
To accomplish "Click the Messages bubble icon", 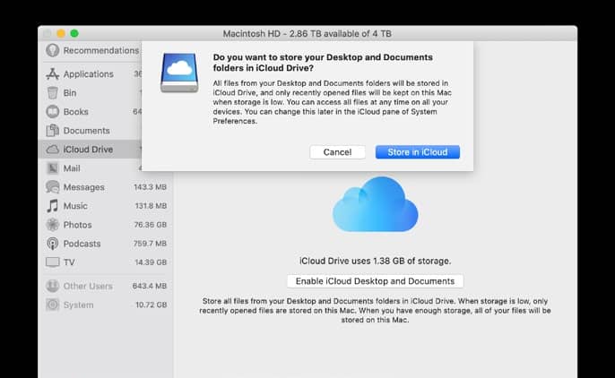I will click(53, 187).
